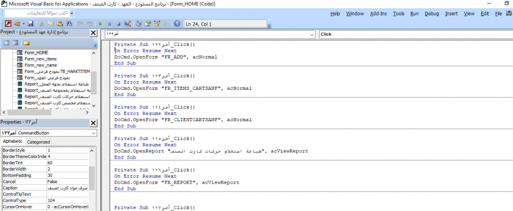This screenshot has height=211, width=513.
Task: Click the View Object icon in Project panel
Action: point(15,43)
